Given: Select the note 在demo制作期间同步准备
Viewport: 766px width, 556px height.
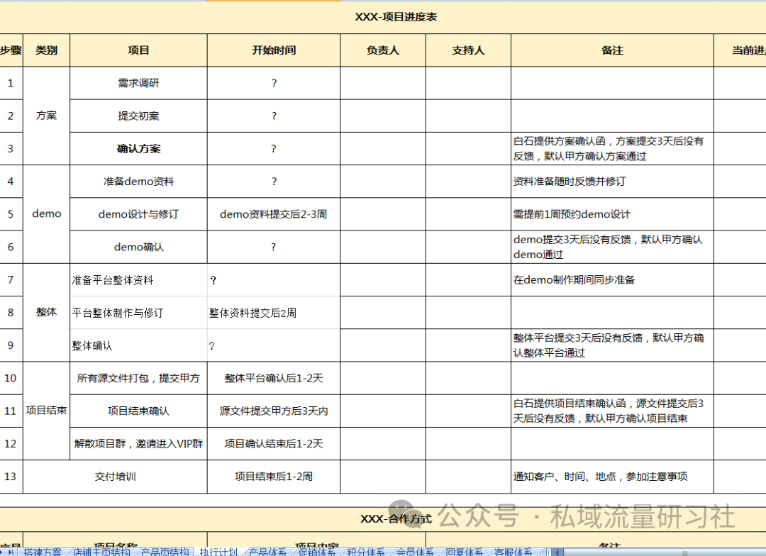Looking at the screenshot, I should 613,280.
